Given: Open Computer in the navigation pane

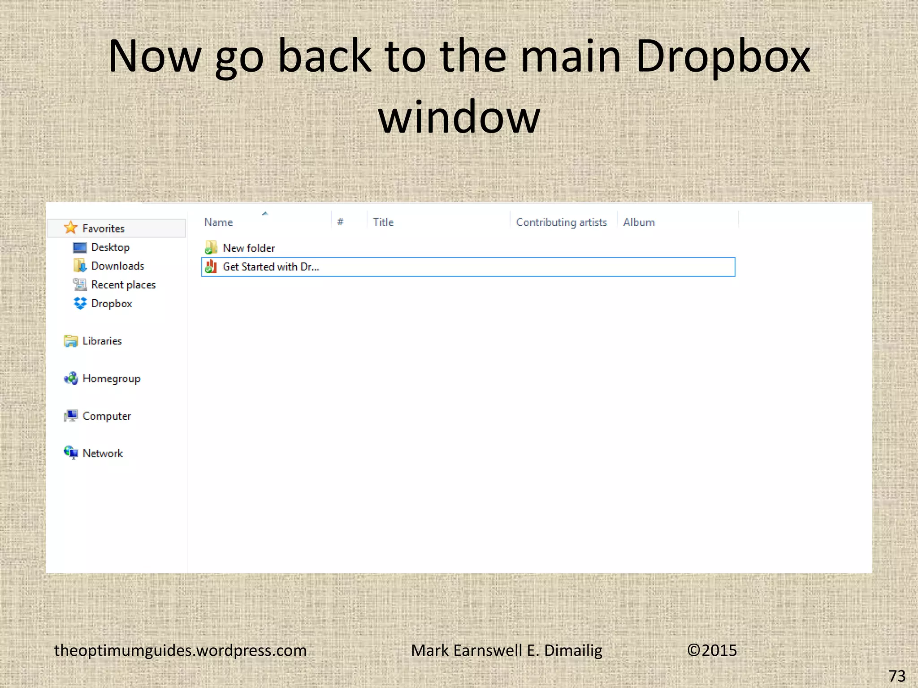Looking at the screenshot, I should 107,416.
